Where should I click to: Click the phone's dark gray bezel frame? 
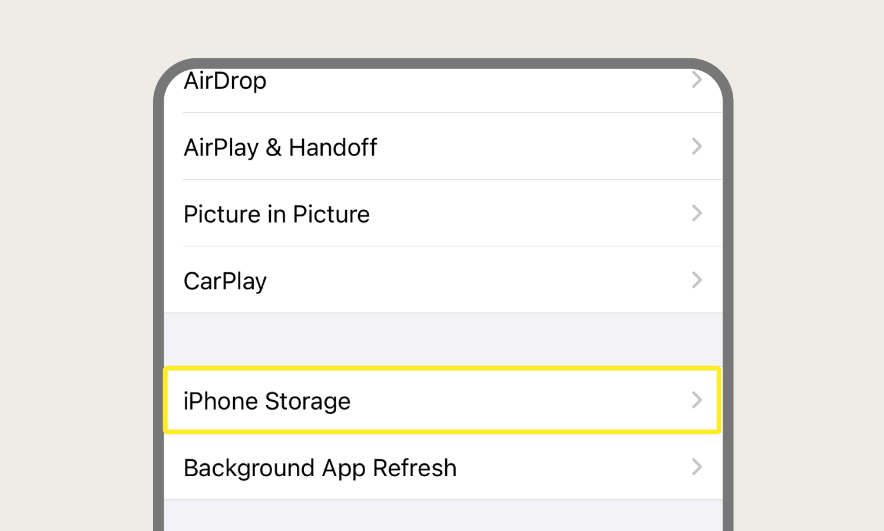pos(158,295)
